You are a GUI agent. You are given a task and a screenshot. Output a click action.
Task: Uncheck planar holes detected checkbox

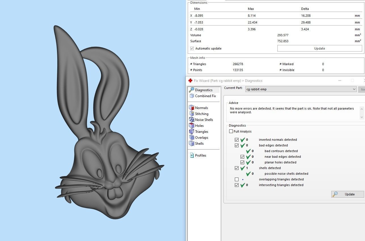tap(242, 162)
